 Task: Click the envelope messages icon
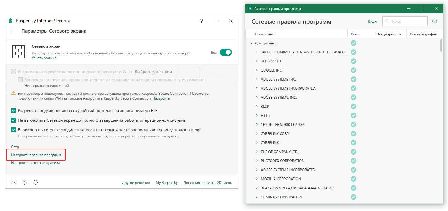[x=14, y=182]
